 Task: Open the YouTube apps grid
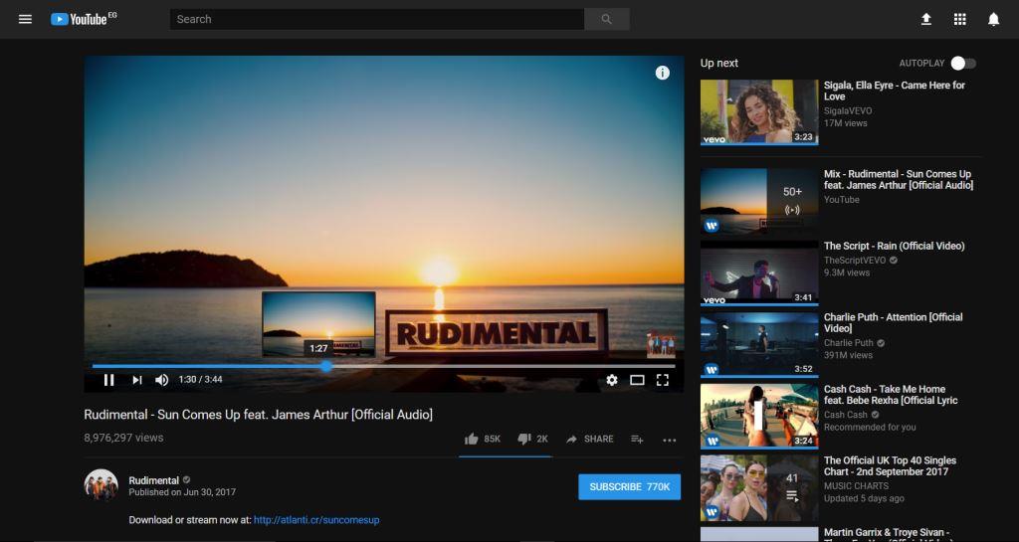tap(960, 20)
